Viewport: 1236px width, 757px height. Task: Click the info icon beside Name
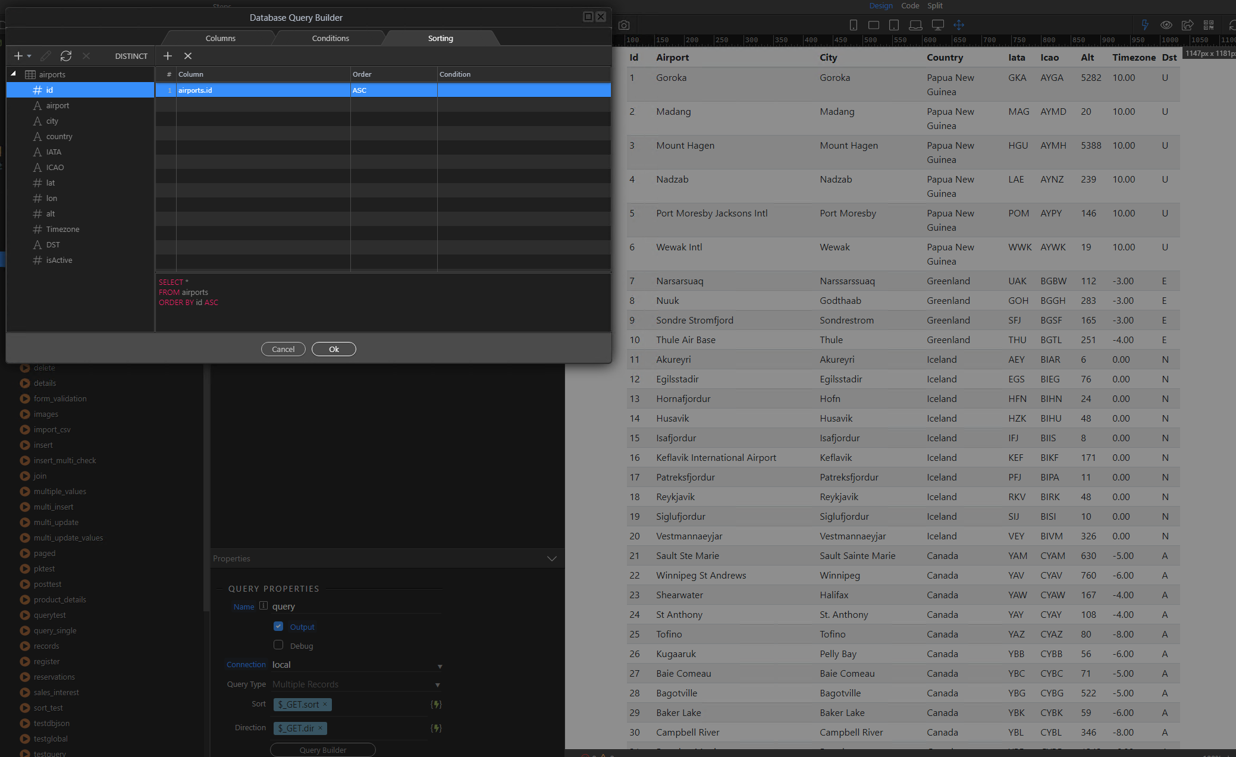point(263,606)
